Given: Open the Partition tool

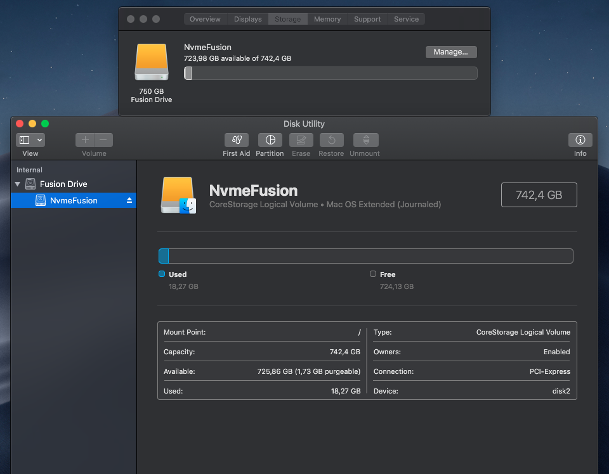Looking at the screenshot, I should click(x=270, y=140).
